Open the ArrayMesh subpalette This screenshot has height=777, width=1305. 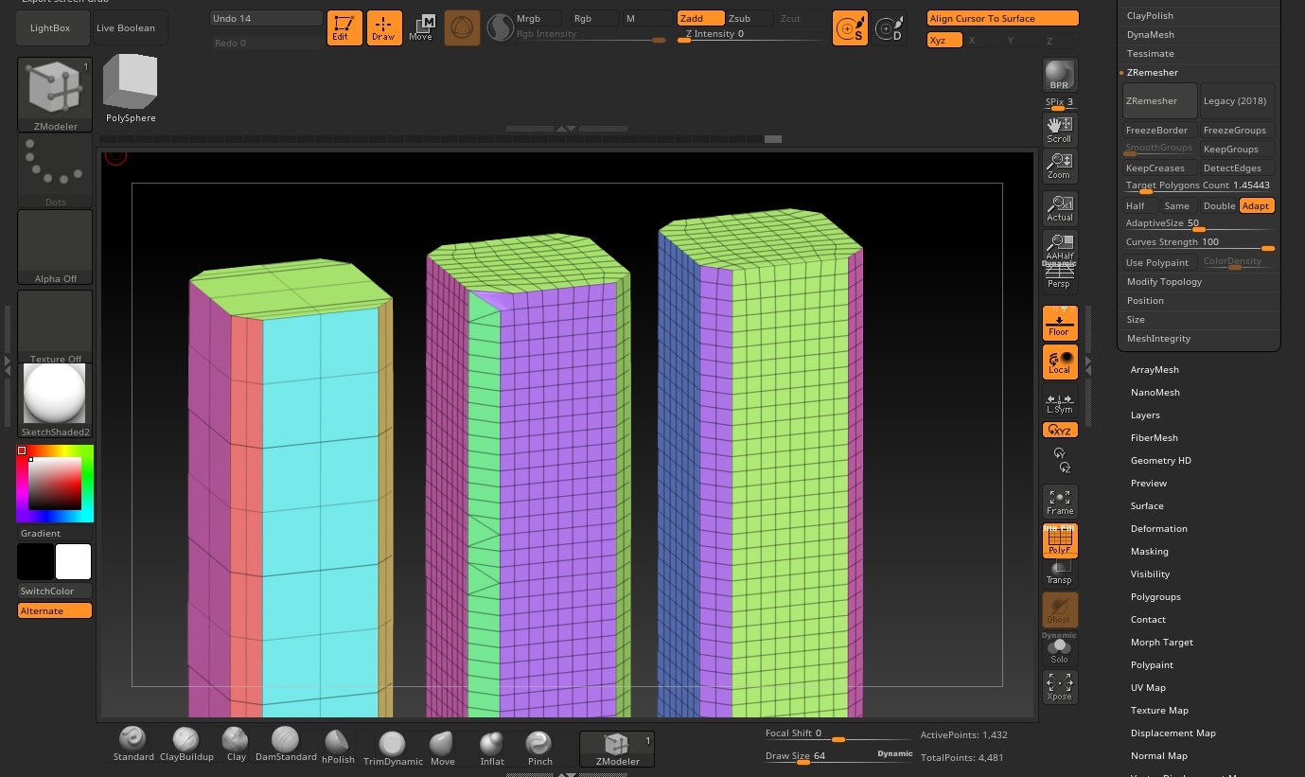tap(1155, 370)
